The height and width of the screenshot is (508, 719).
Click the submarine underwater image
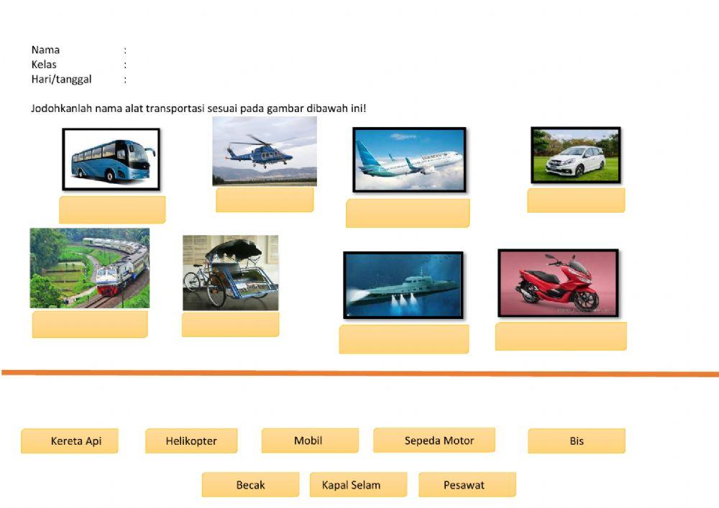403,285
